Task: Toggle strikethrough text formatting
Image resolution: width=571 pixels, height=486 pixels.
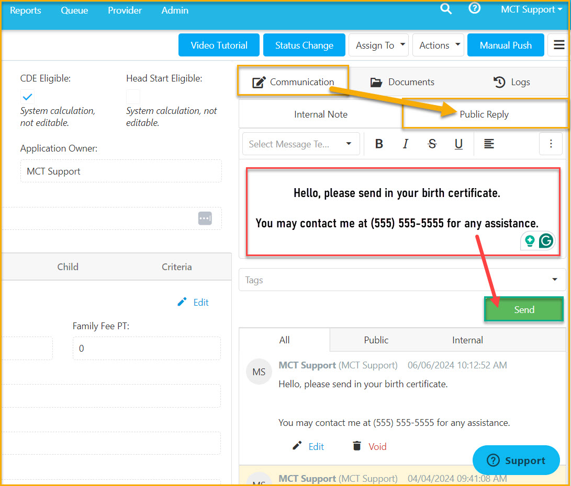Action: tap(432, 144)
